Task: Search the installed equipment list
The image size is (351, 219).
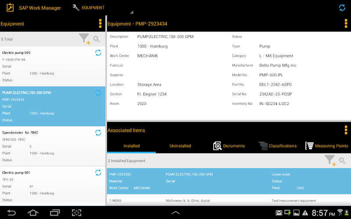Action: click(x=342, y=160)
